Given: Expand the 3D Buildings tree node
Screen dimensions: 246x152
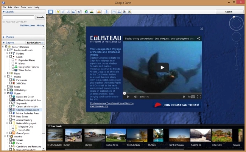Looking at the screenshot, I should click(x=5, y=90).
